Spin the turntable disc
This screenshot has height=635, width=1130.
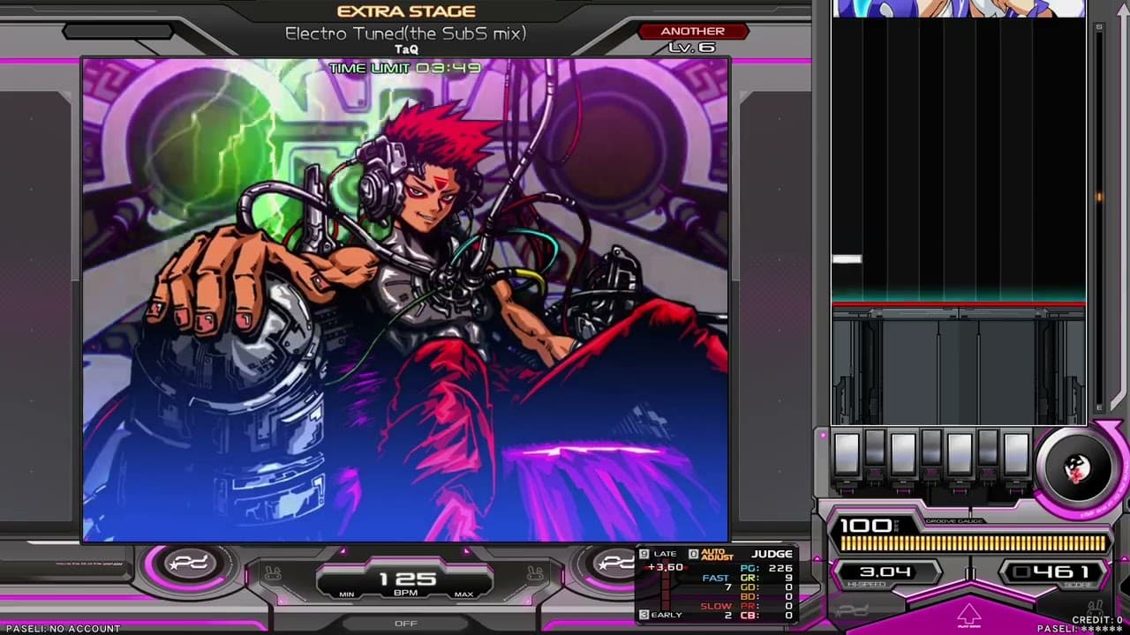pyautogui.click(x=1075, y=467)
